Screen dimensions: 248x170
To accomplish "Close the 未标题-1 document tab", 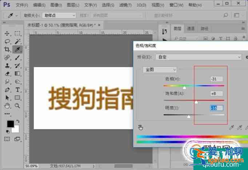I will 99,25.
